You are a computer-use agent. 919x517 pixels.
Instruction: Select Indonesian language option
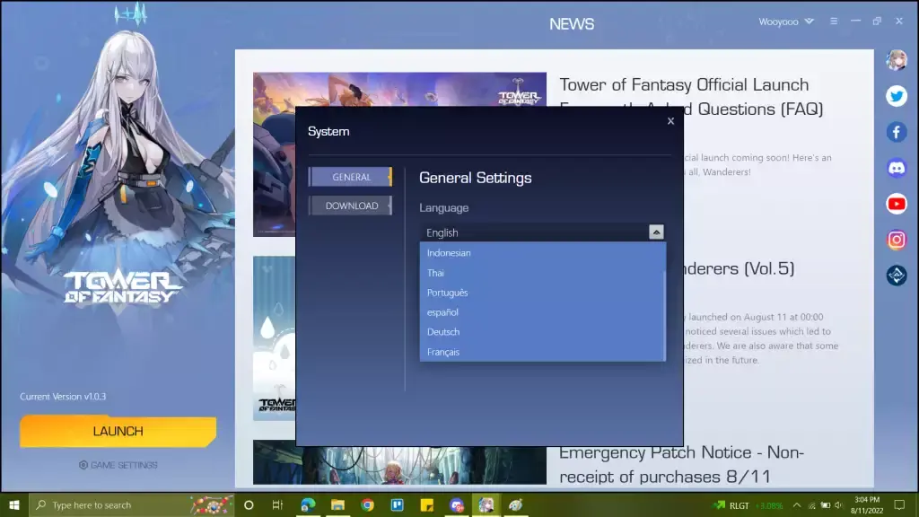click(542, 252)
